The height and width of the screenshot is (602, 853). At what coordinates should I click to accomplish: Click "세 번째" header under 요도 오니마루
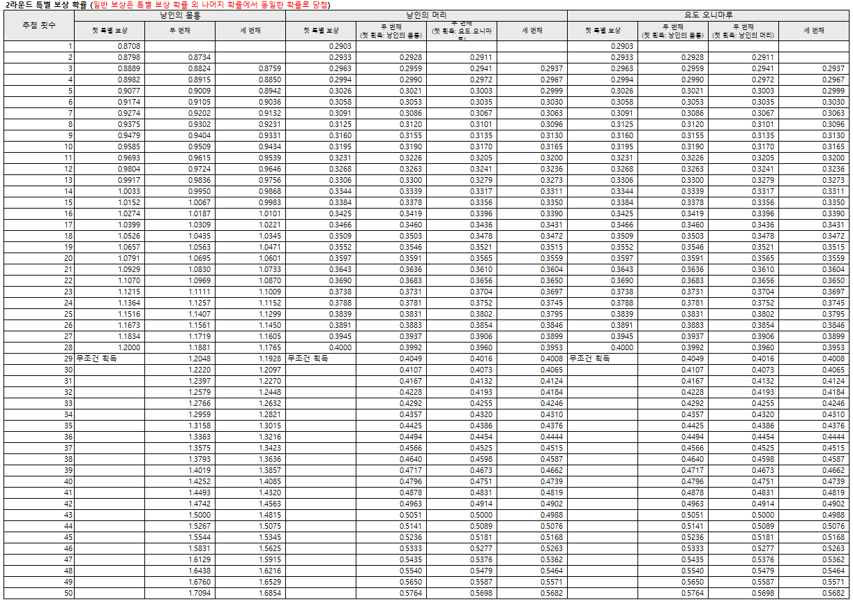coord(813,31)
